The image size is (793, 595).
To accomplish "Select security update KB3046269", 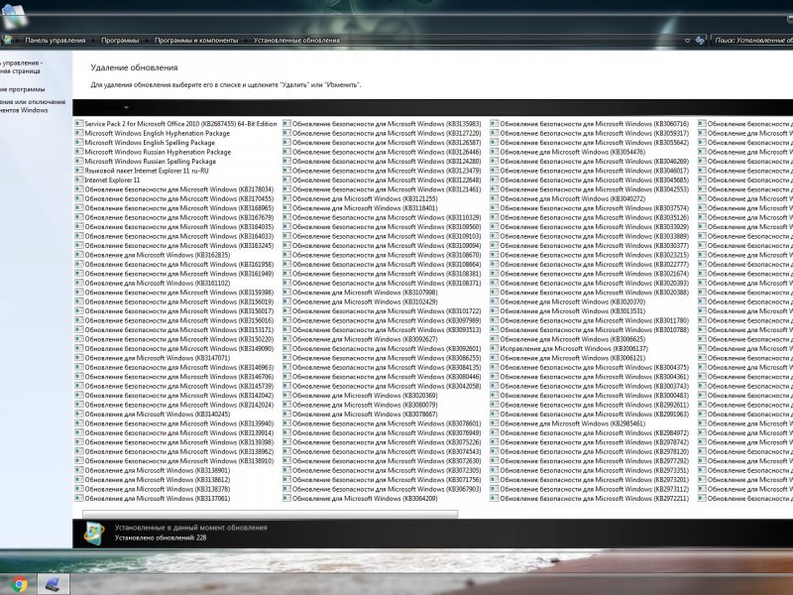I will pos(594,161).
